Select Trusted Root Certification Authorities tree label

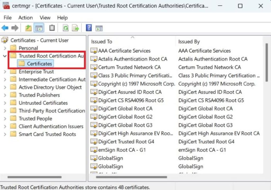[x=51, y=56]
